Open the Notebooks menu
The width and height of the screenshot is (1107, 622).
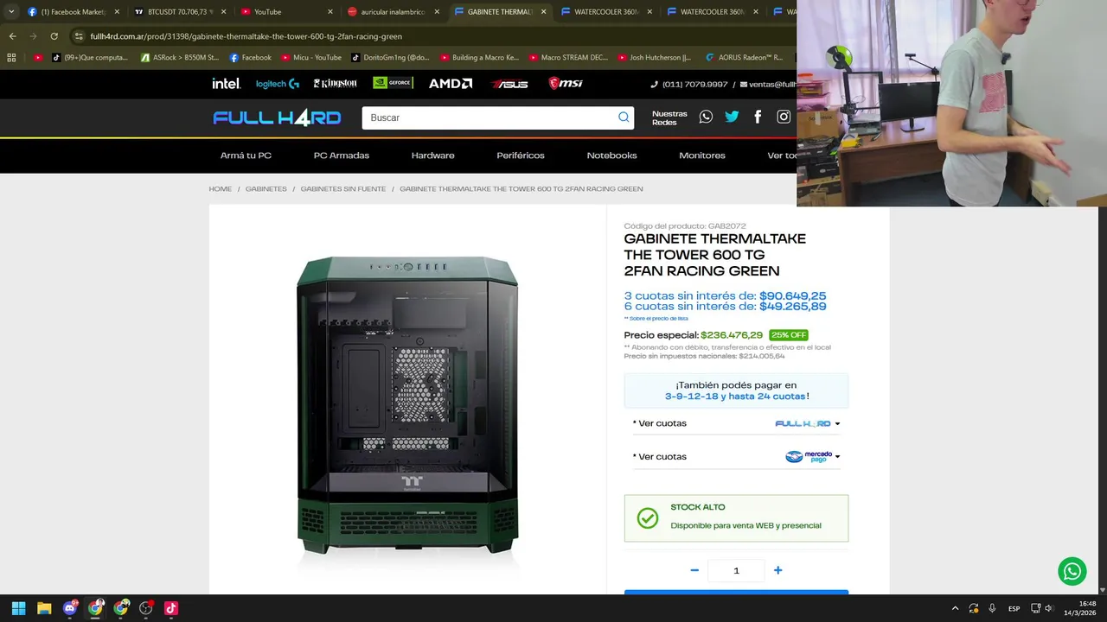612,155
